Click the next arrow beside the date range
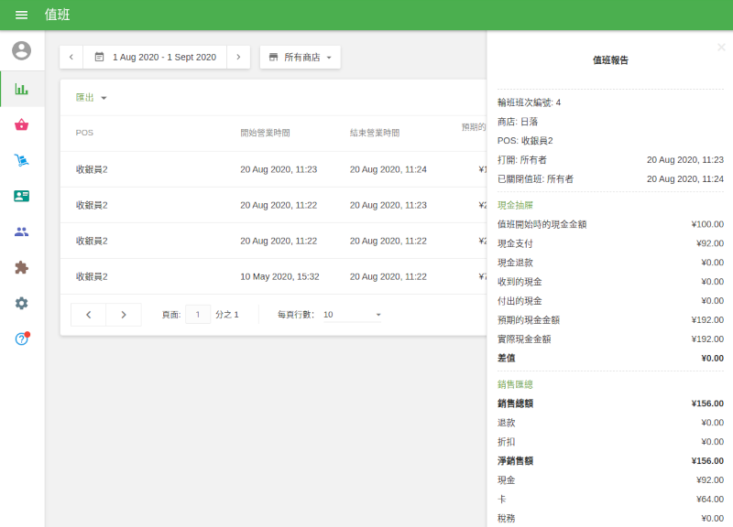 coord(237,57)
